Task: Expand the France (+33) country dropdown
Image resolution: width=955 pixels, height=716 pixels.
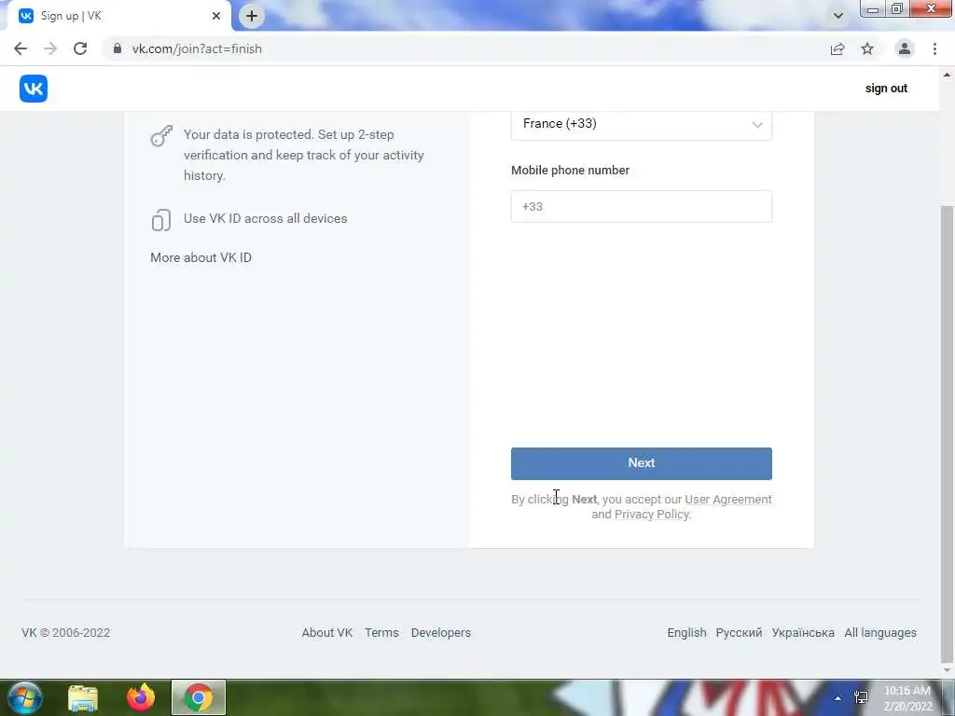Action: (x=642, y=124)
